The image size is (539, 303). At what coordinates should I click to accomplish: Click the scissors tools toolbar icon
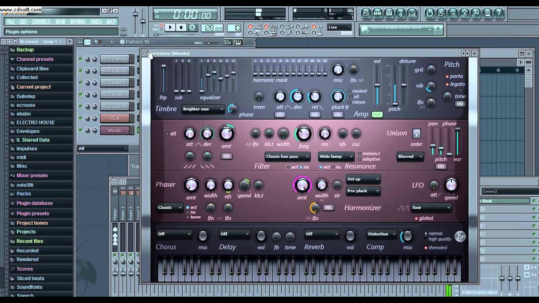(x=464, y=13)
